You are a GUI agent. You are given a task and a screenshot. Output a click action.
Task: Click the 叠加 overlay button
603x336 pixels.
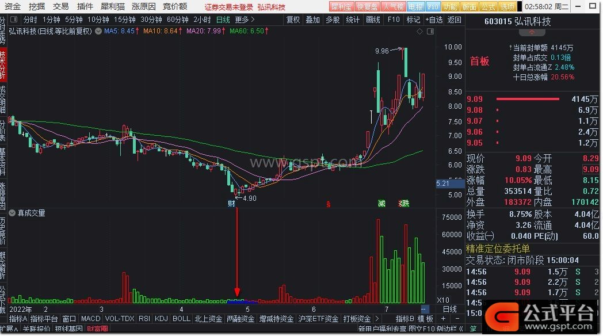pyautogui.click(x=312, y=19)
